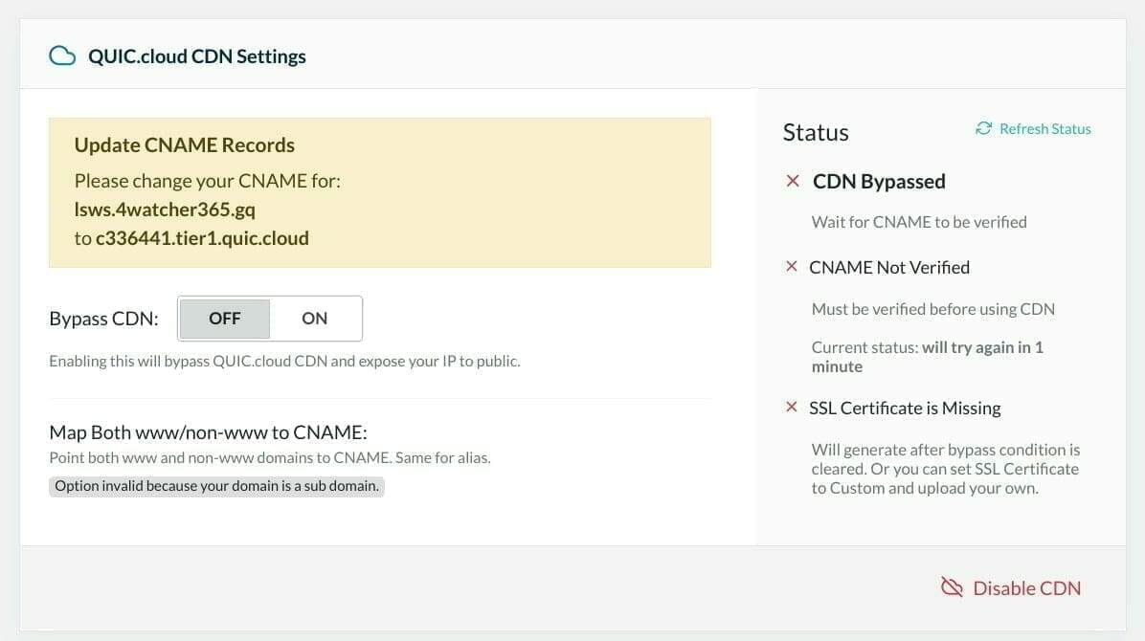Viewport: 1145px width, 641px height.
Task: Click 'Will generate after bypass condition' description
Action: click(946, 469)
